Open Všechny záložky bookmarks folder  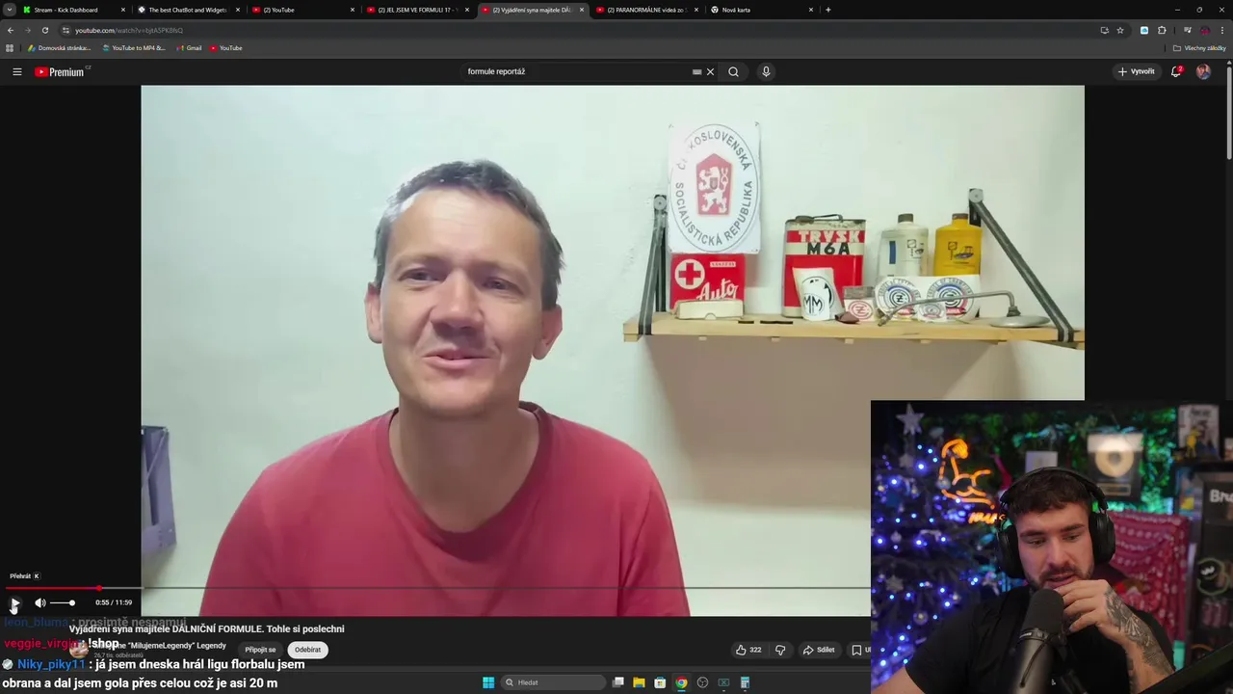[x=1199, y=48]
